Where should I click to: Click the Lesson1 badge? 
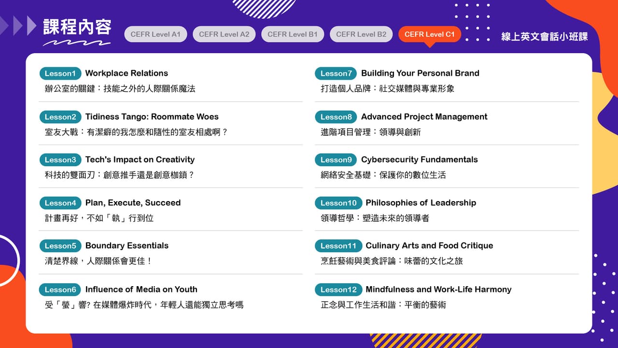(x=60, y=73)
